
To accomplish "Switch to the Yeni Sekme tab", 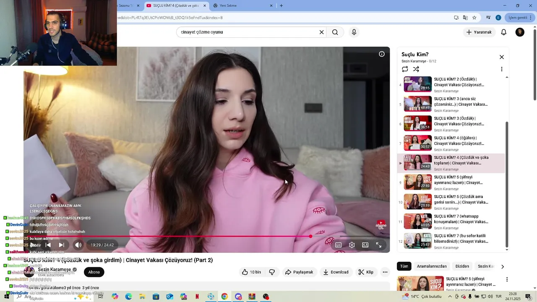I will tap(242, 5).
